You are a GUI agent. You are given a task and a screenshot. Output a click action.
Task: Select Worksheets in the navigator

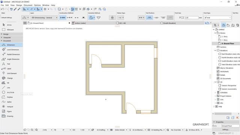pos(224,72)
